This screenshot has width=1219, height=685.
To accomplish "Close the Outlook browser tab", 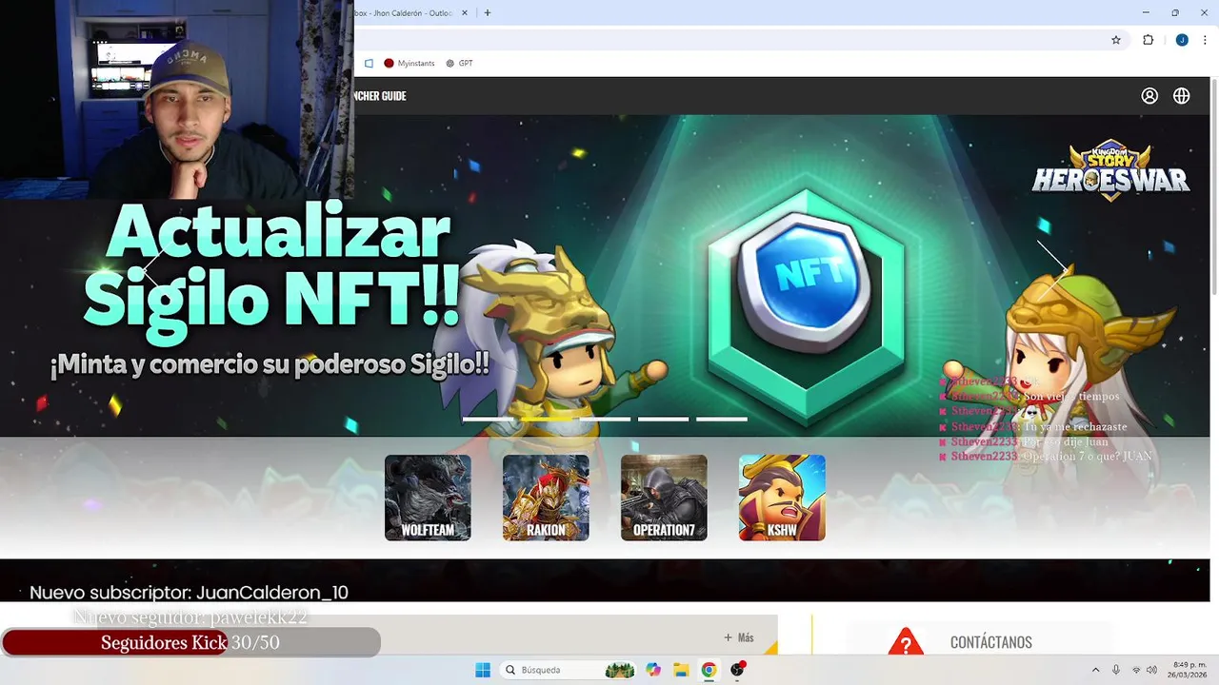I will pos(465,13).
